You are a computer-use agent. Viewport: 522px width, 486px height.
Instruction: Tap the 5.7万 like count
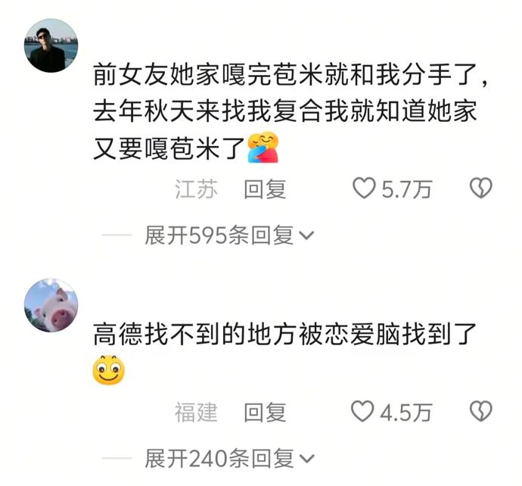406,189
